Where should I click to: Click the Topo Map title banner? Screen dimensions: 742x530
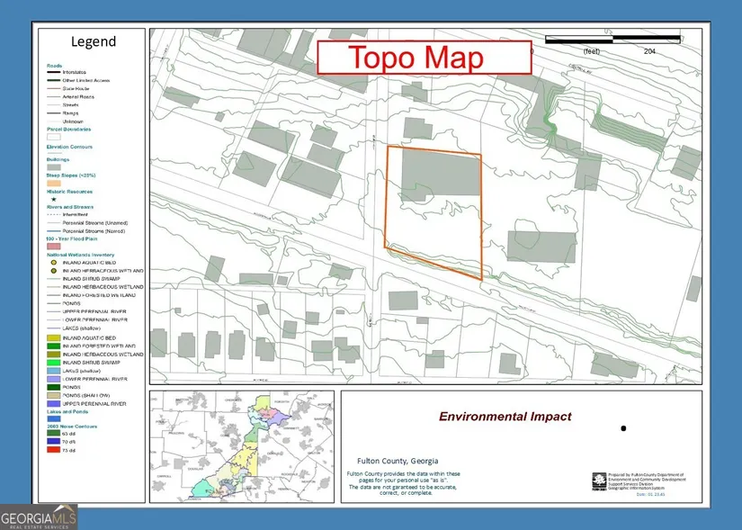point(415,58)
